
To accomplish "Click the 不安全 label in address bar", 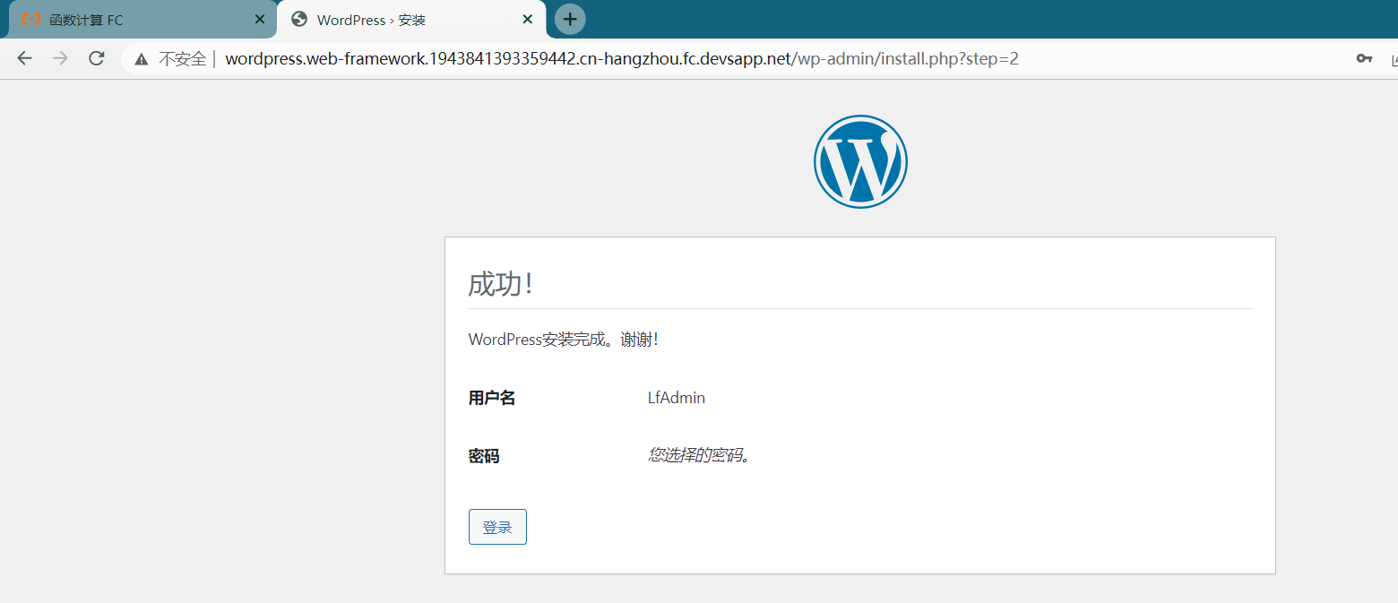I will click(x=183, y=59).
